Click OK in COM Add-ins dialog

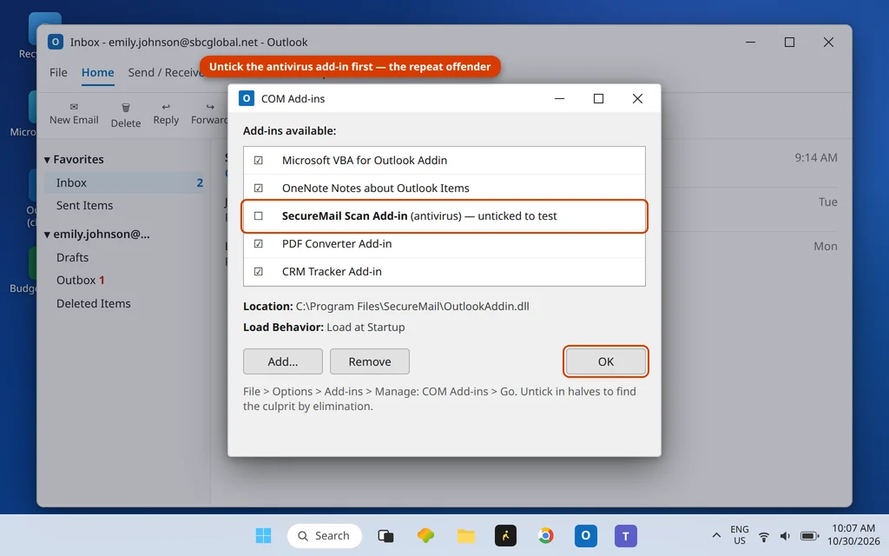[x=605, y=361]
